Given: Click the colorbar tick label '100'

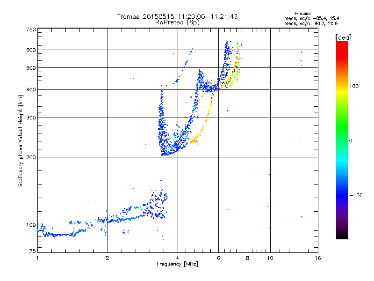Looking at the screenshot, I should coord(354,86).
